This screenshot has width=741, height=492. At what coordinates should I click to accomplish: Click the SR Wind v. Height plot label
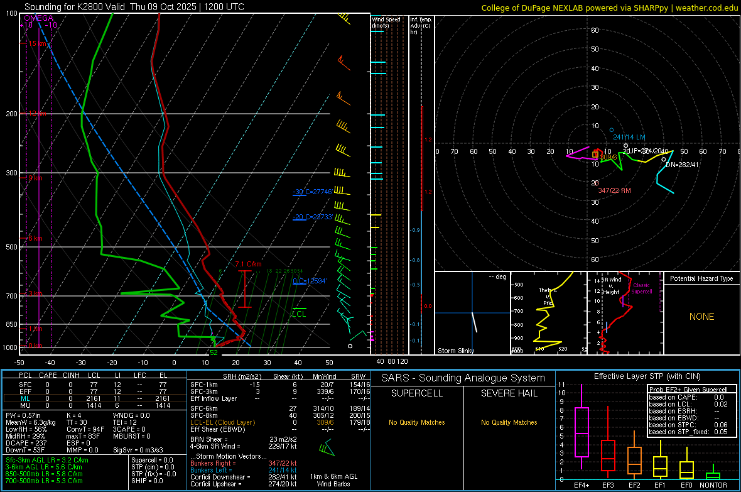[611, 286]
